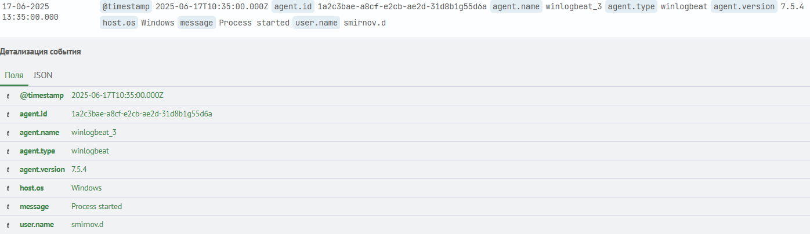This screenshot has width=810, height=234.
Task: Click the 'Process started' value in table
Action: tap(96, 207)
